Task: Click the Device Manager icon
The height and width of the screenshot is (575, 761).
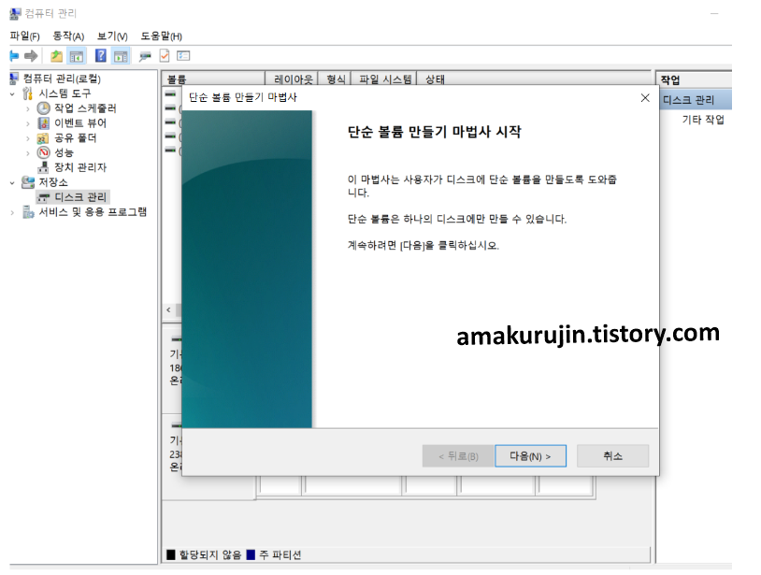Action: point(44,167)
